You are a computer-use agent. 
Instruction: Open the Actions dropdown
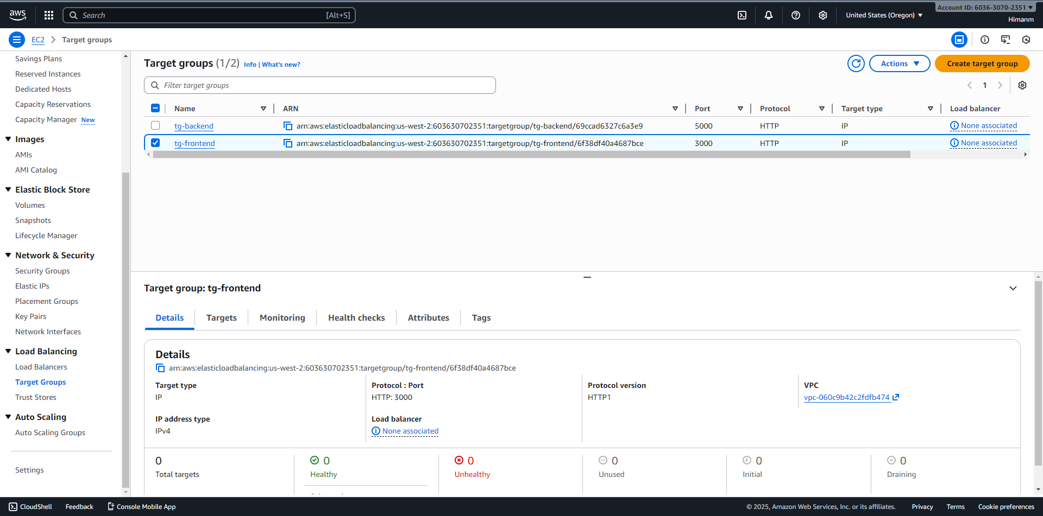pos(900,63)
